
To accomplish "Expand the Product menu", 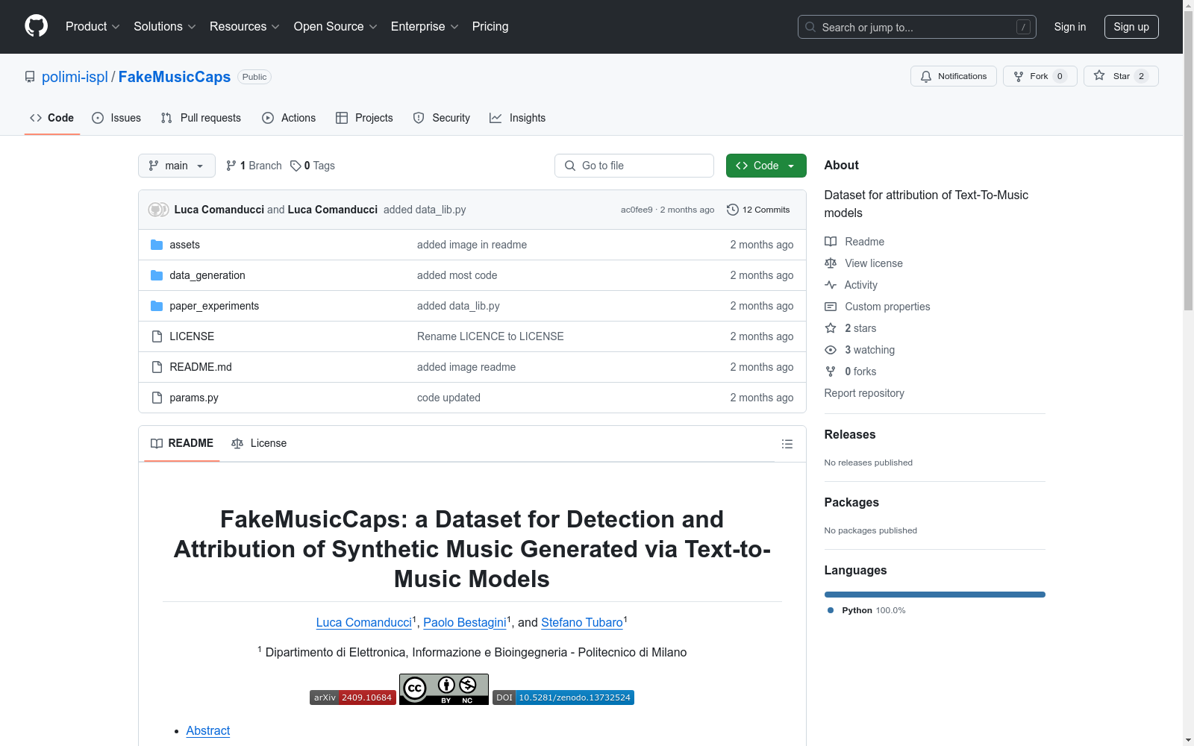I will click(93, 27).
